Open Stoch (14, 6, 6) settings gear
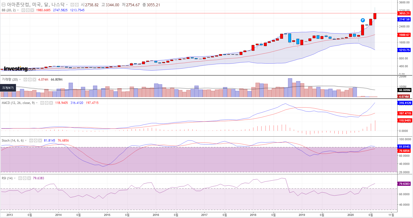The height and width of the screenshot is (218, 413). click(x=36, y=141)
